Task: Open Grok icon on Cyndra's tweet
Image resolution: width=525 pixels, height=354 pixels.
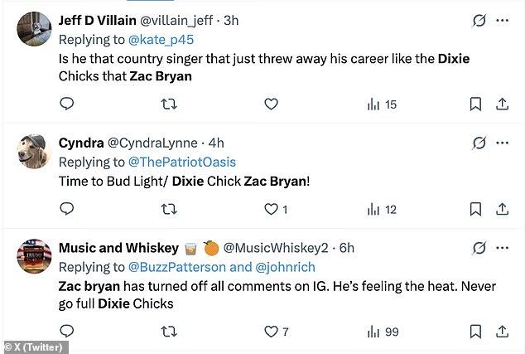Action: 479,143
